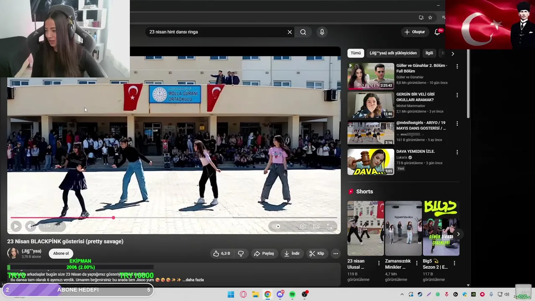Open Spotify from the taskbar
This screenshot has width=535, height=301.
tap(292, 294)
